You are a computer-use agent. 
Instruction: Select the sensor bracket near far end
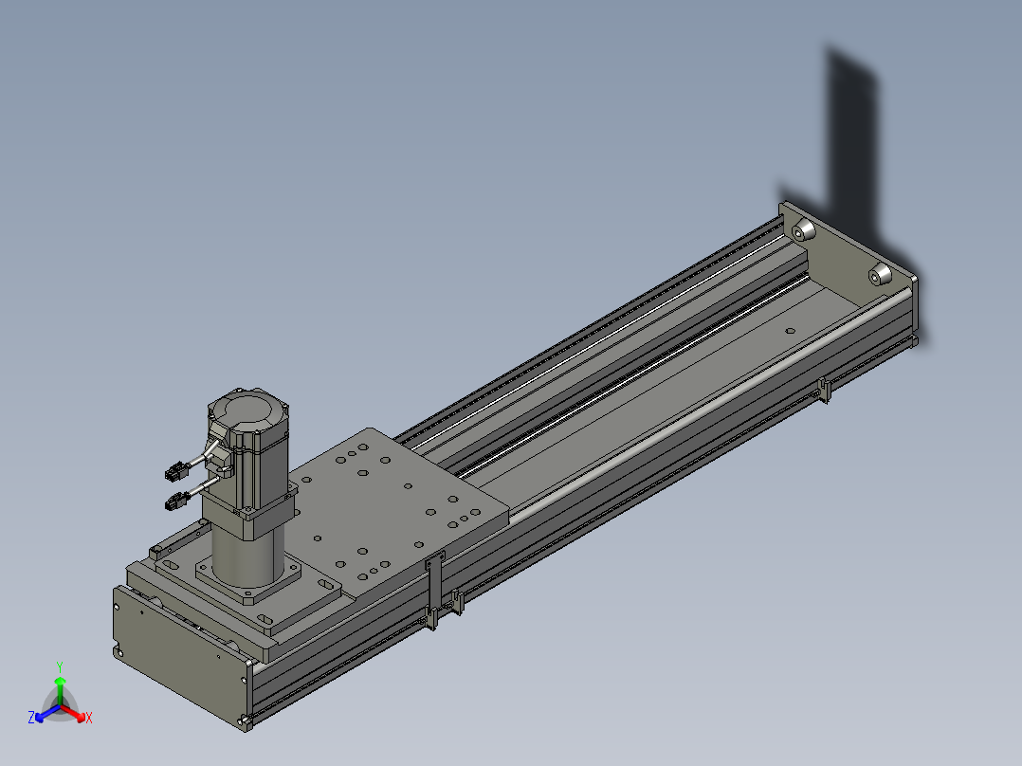pos(825,390)
